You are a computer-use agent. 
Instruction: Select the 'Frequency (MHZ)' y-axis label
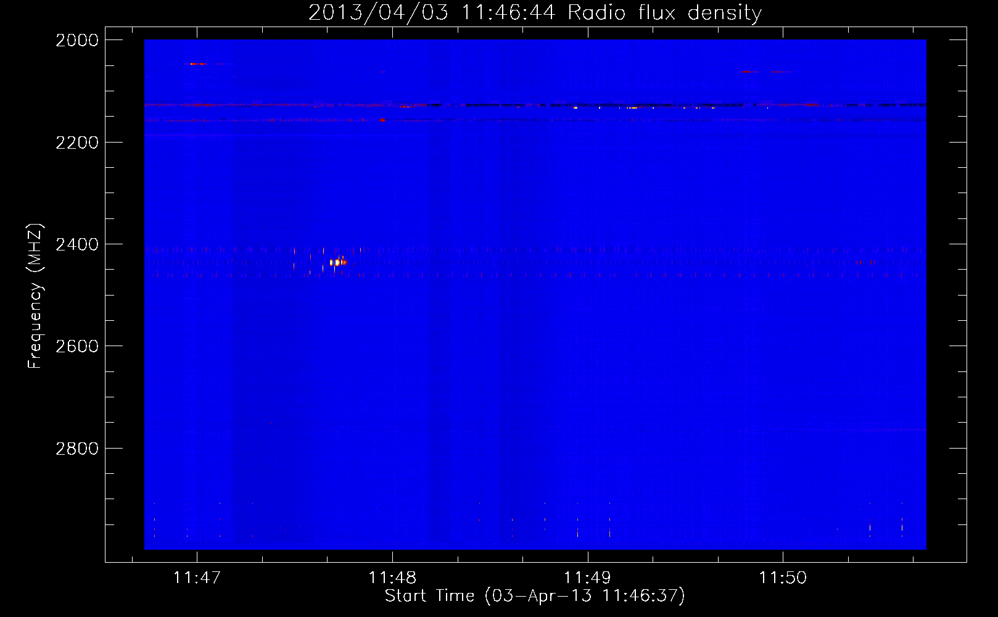35,296
